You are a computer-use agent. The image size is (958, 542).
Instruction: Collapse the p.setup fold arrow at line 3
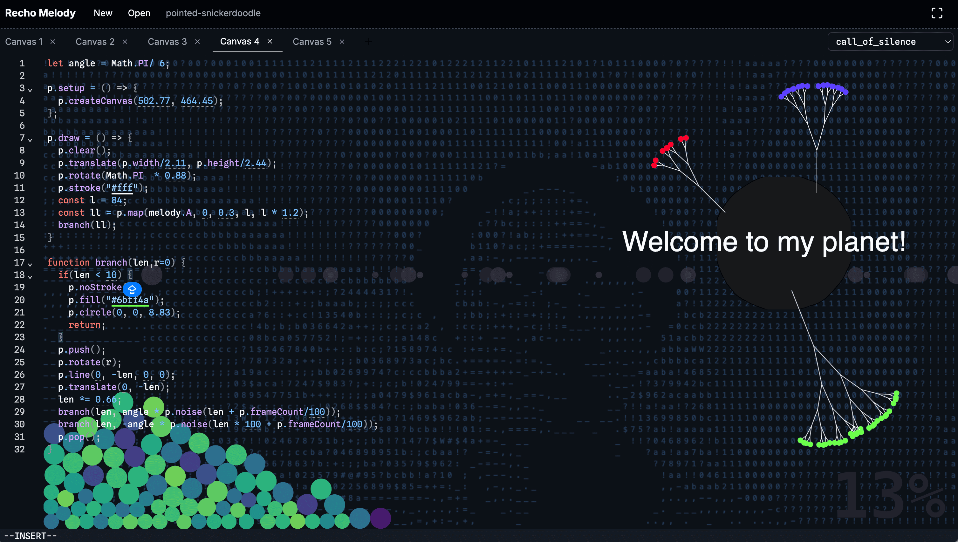coord(30,90)
